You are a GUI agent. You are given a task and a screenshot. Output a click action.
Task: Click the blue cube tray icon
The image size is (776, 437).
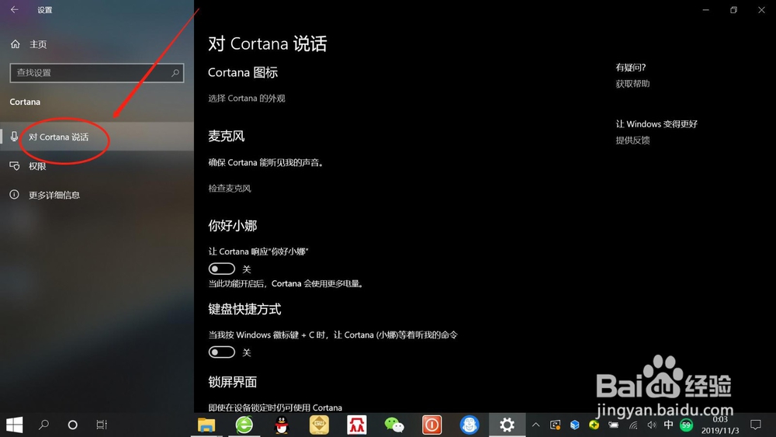(574, 425)
